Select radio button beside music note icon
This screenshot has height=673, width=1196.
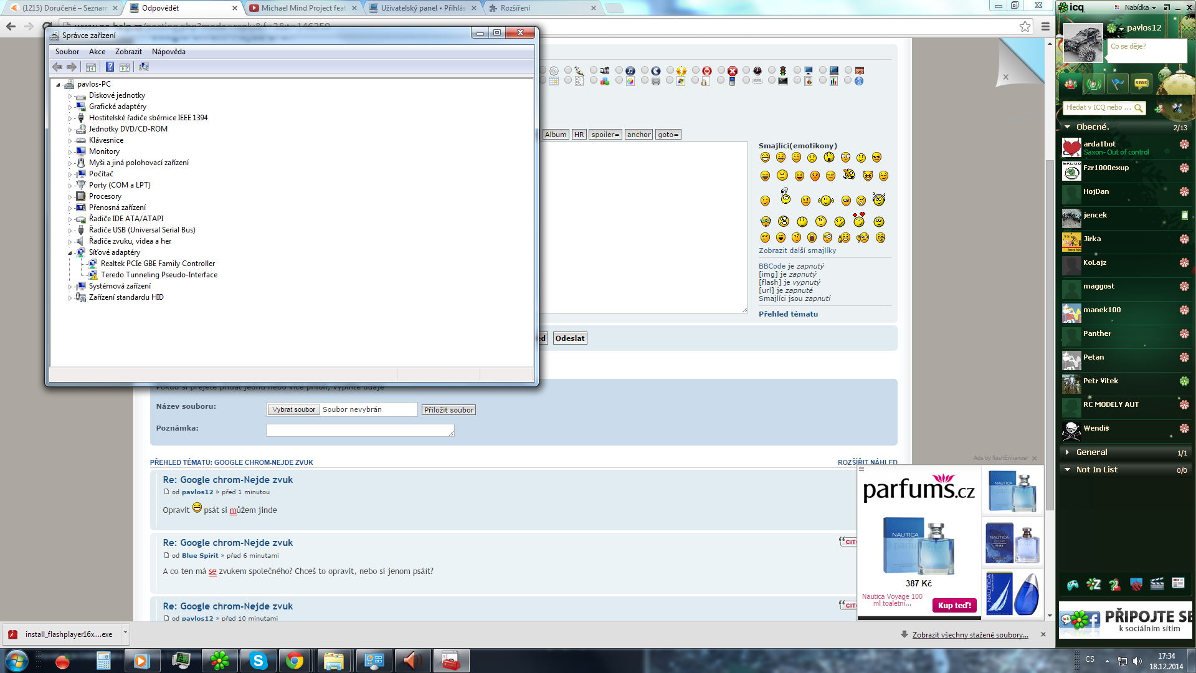(x=619, y=70)
